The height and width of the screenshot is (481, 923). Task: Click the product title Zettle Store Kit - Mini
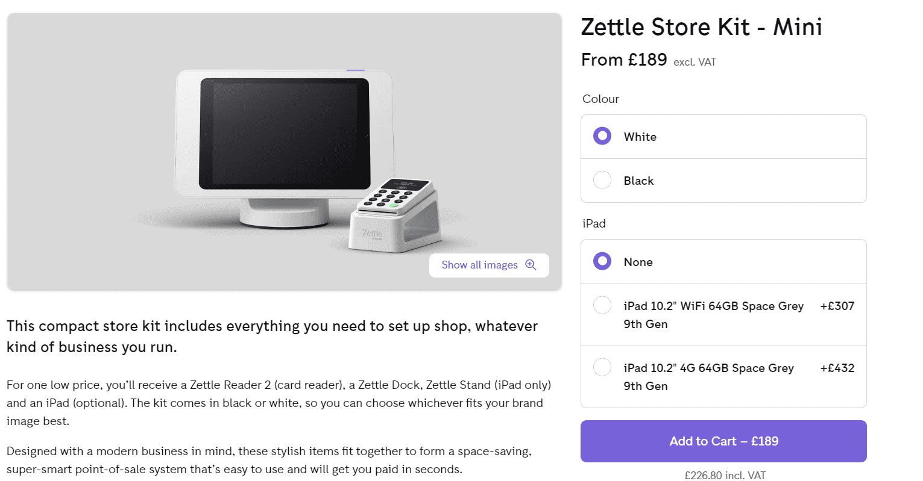pyautogui.click(x=701, y=27)
